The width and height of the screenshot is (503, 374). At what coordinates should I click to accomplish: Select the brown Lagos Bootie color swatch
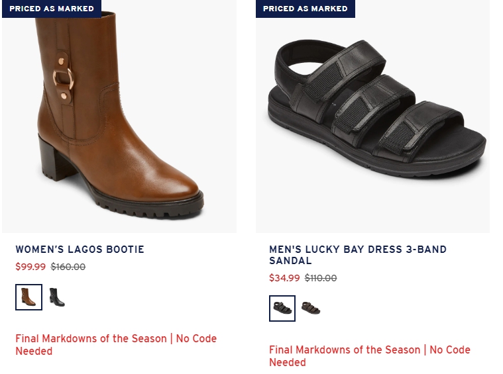click(28, 297)
